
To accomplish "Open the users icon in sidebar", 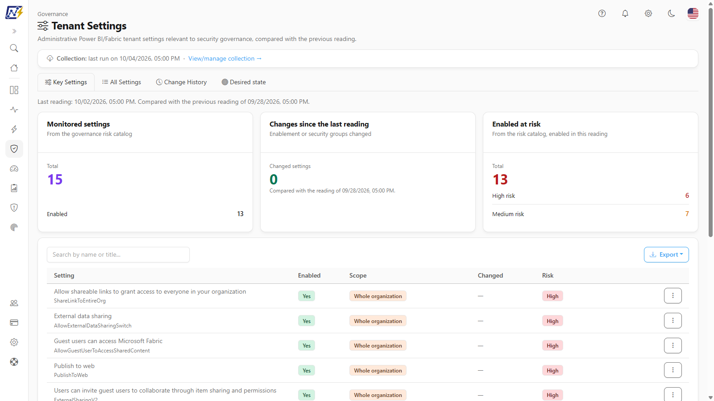I will 14,303.
